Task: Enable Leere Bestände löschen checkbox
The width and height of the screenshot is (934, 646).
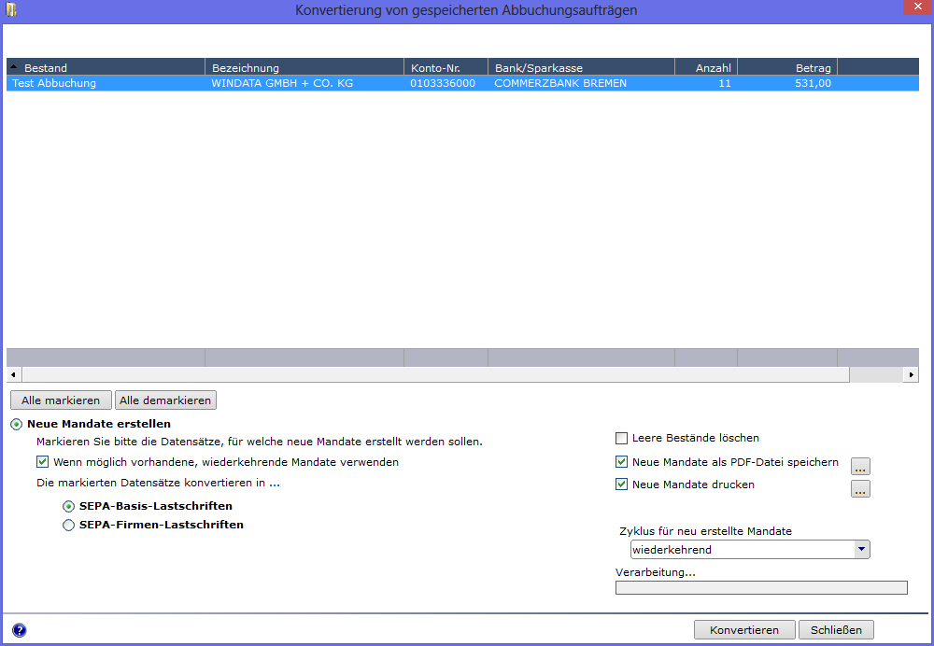Action: (x=621, y=438)
